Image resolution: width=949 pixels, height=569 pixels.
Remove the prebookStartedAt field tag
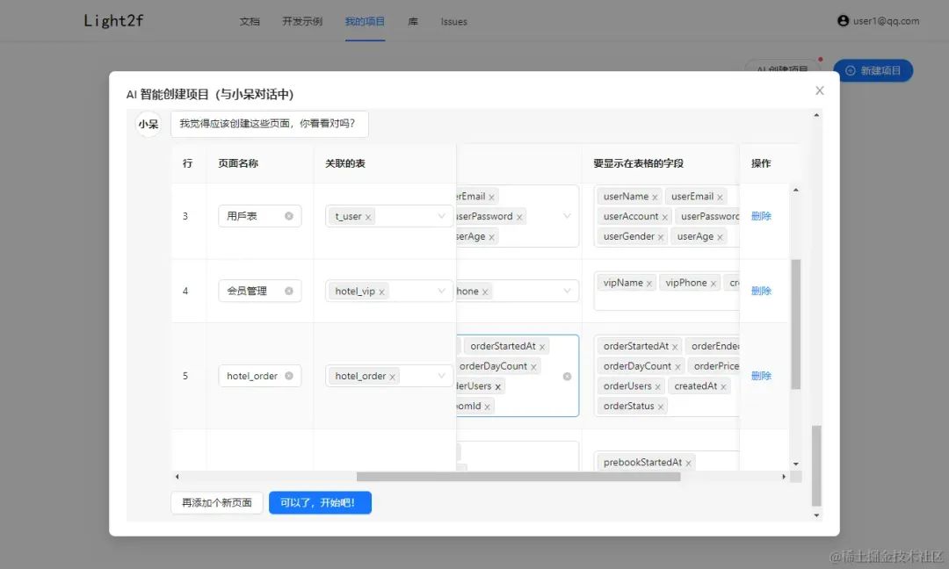click(x=689, y=461)
